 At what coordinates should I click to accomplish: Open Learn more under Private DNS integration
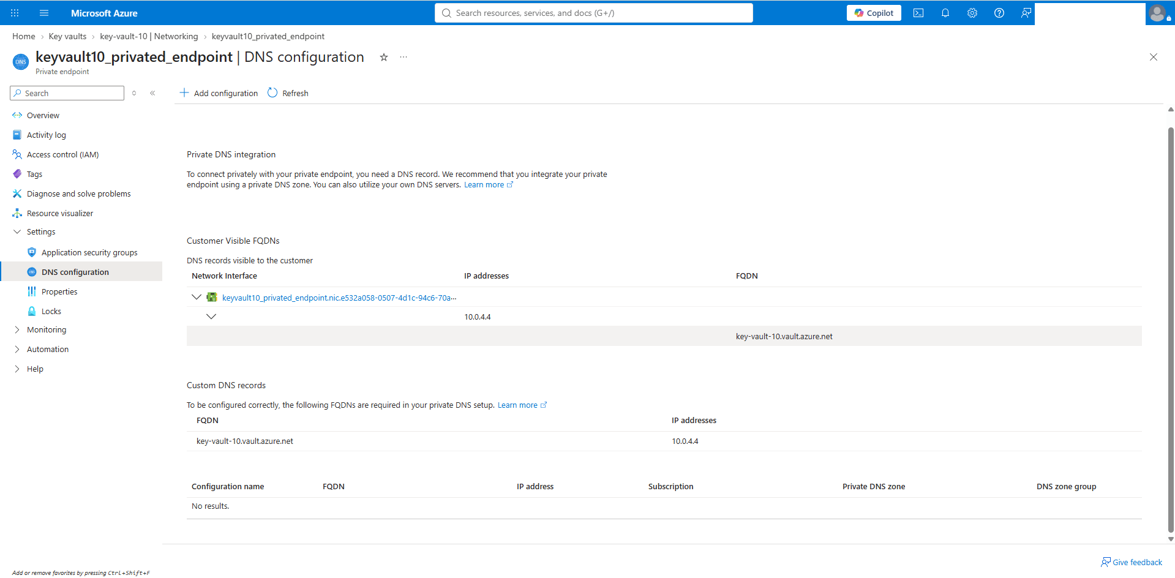coord(488,184)
